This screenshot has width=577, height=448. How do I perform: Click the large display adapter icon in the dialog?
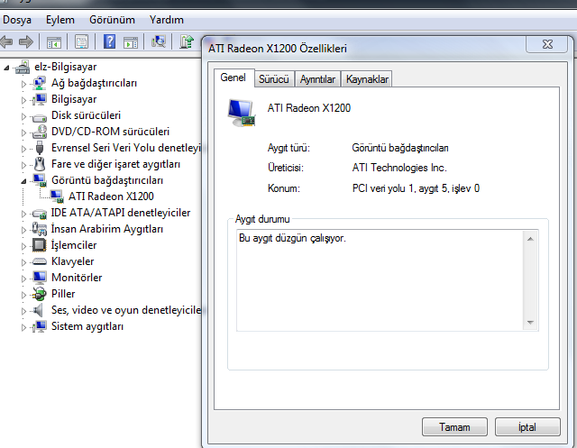click(242, 113)
